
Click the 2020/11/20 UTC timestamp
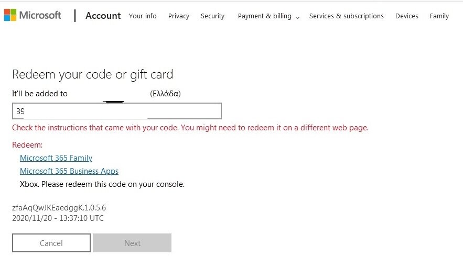58,218
